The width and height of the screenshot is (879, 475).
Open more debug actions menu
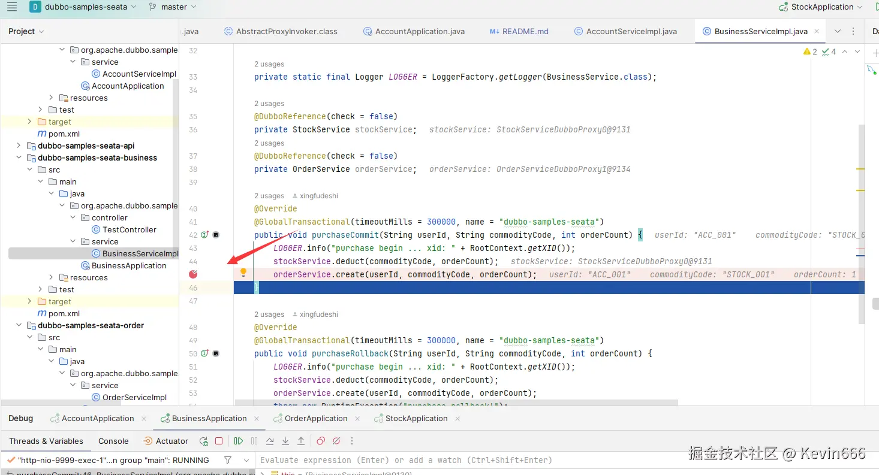pyautogui.click(x=352, y=441)
